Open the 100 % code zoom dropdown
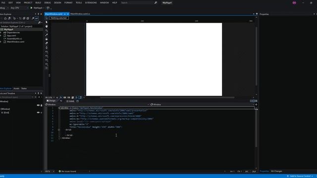The image size is (317, 178). click(53, 172)
